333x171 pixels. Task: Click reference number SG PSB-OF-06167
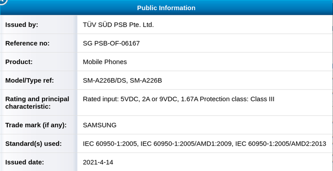[111, 43]
